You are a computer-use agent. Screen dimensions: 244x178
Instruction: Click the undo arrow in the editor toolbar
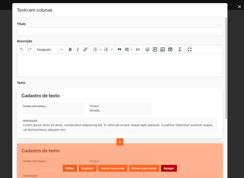coord(22,49)
